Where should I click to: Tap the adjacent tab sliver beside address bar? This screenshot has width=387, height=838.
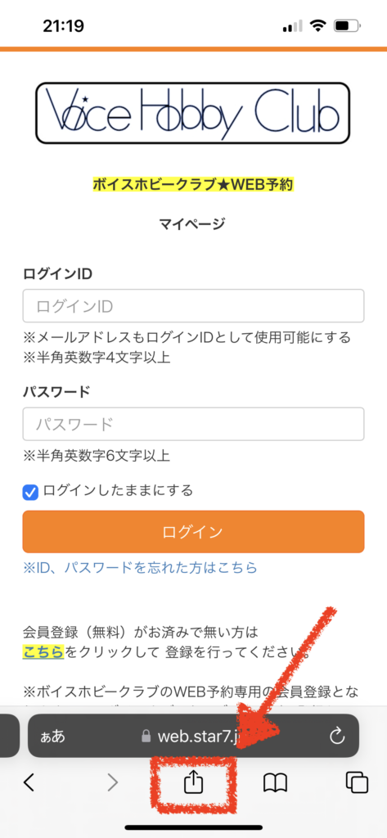click(10, 737)
